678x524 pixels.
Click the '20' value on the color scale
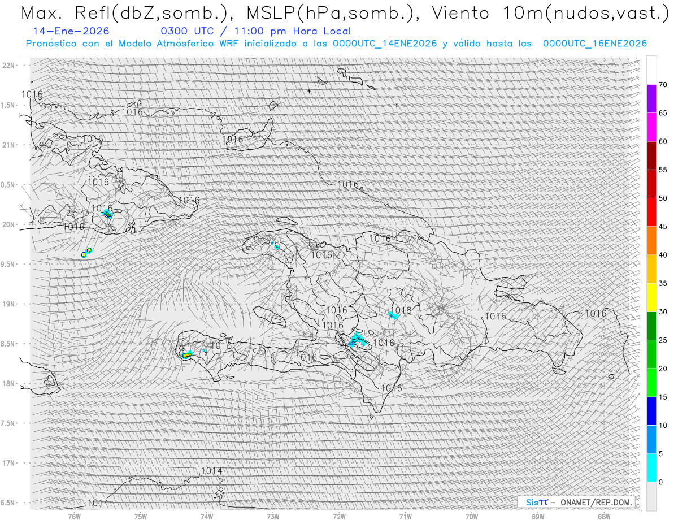tap(663, 369)
